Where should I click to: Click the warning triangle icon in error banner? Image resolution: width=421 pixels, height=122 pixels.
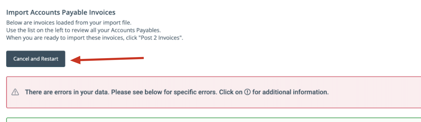(15, 92)
